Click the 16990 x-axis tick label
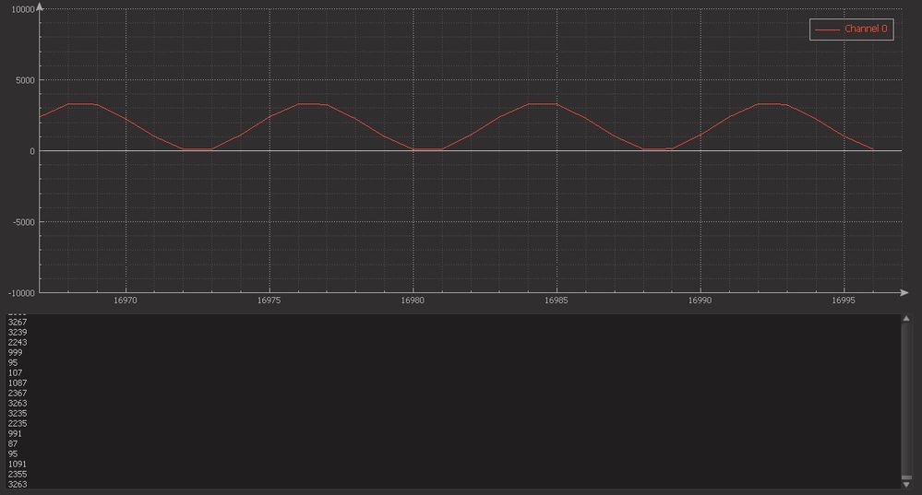The height and width of the screenshot is (495, 922). pos(700,301)
